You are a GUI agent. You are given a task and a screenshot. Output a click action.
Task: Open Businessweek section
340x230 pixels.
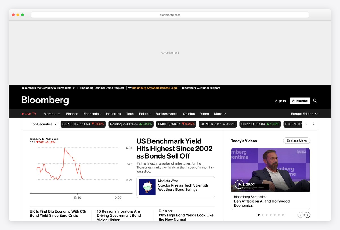[x=167, y=114]
